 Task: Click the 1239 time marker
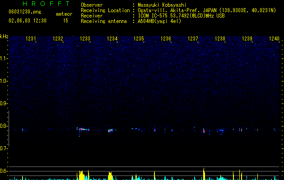coord(247,38)
